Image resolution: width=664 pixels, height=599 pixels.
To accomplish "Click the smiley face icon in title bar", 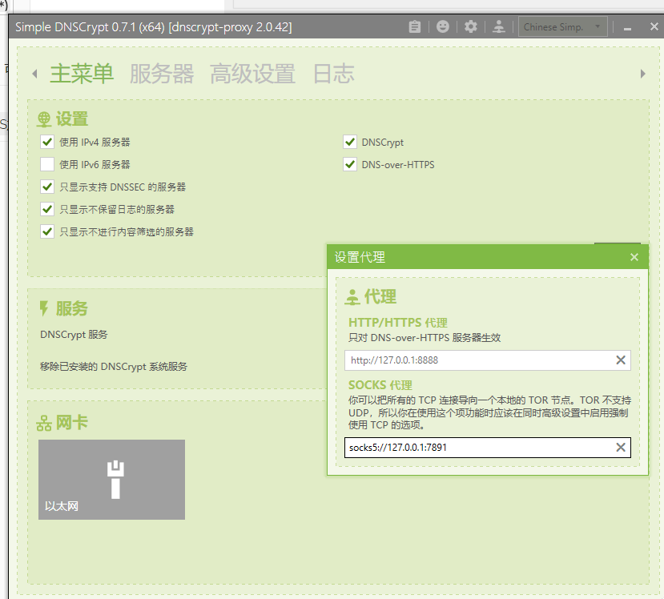I will pos(442,26).
